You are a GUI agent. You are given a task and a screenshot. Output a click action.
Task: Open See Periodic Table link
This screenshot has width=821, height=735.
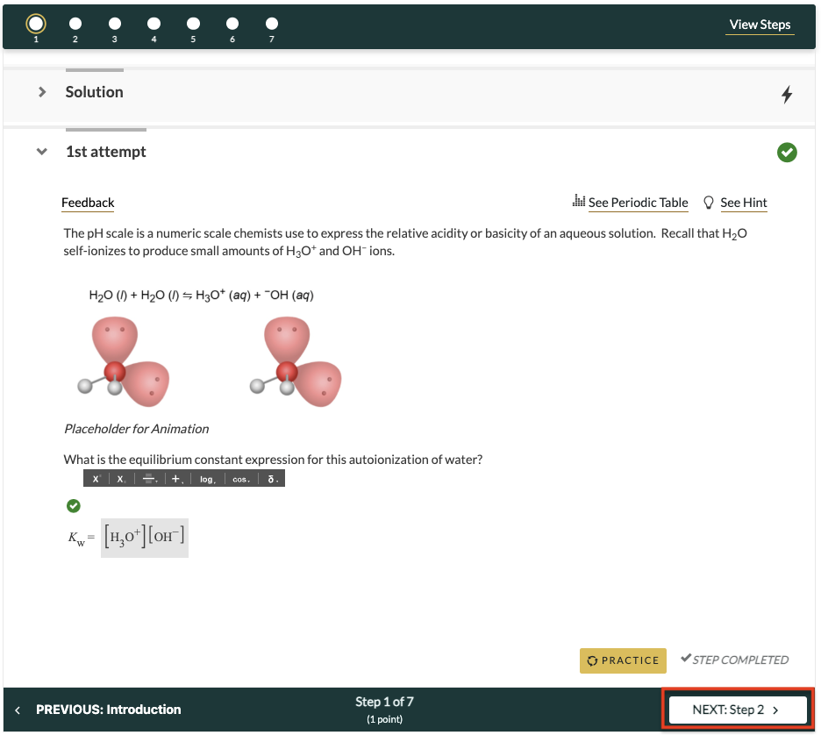click(638, 203)
